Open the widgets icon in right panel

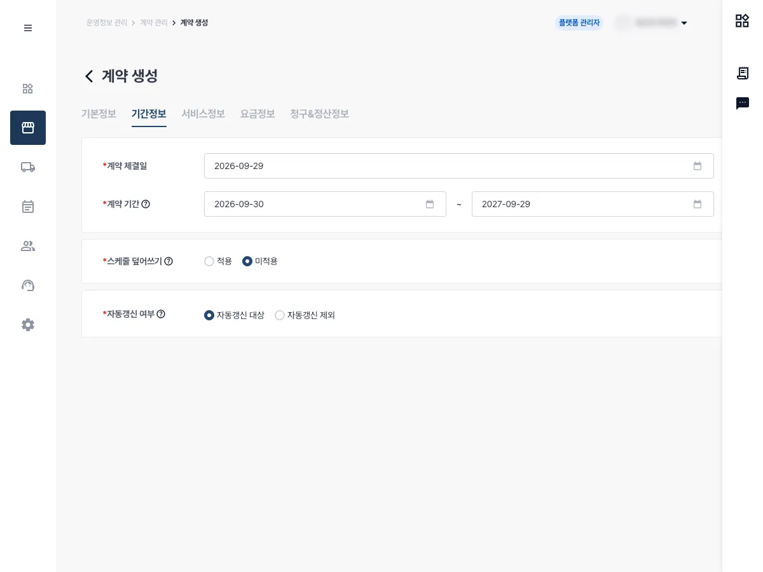pyautogui.click(x=742, y=21)
